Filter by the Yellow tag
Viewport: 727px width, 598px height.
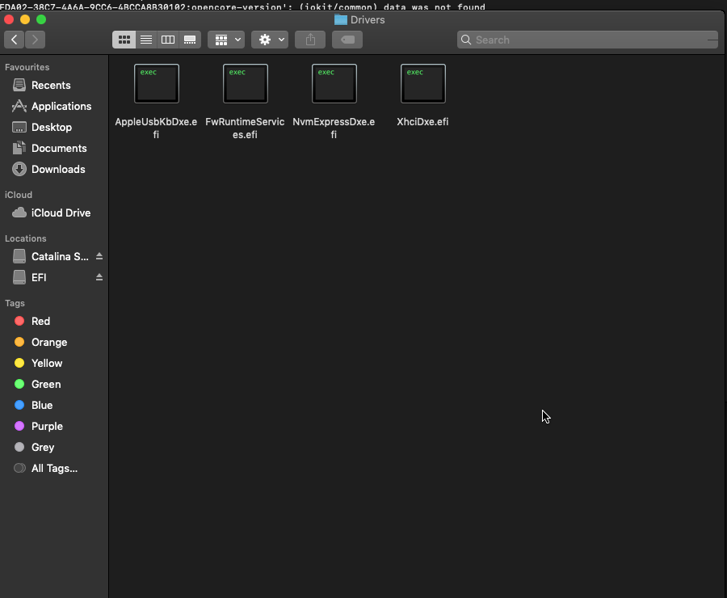coord(54,364)
